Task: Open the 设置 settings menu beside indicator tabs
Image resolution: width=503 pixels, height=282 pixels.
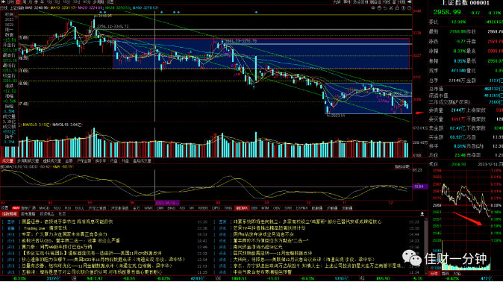Action: pos(4,208)
